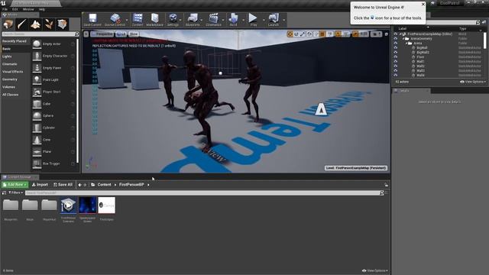Click the Perspective viewport button
This screenshot has height=275, width=489.
[102, 34]
